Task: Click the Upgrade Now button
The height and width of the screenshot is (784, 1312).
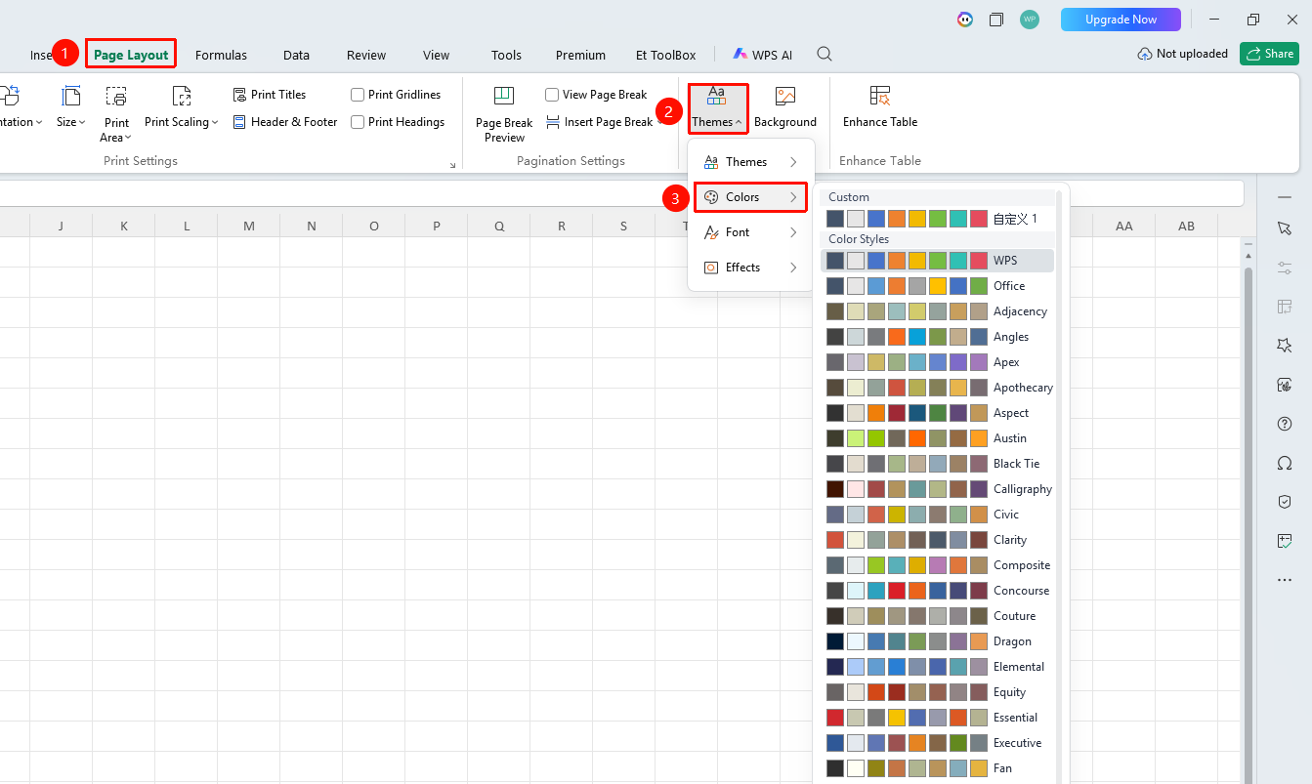Action: click(x=1121, y=20)
